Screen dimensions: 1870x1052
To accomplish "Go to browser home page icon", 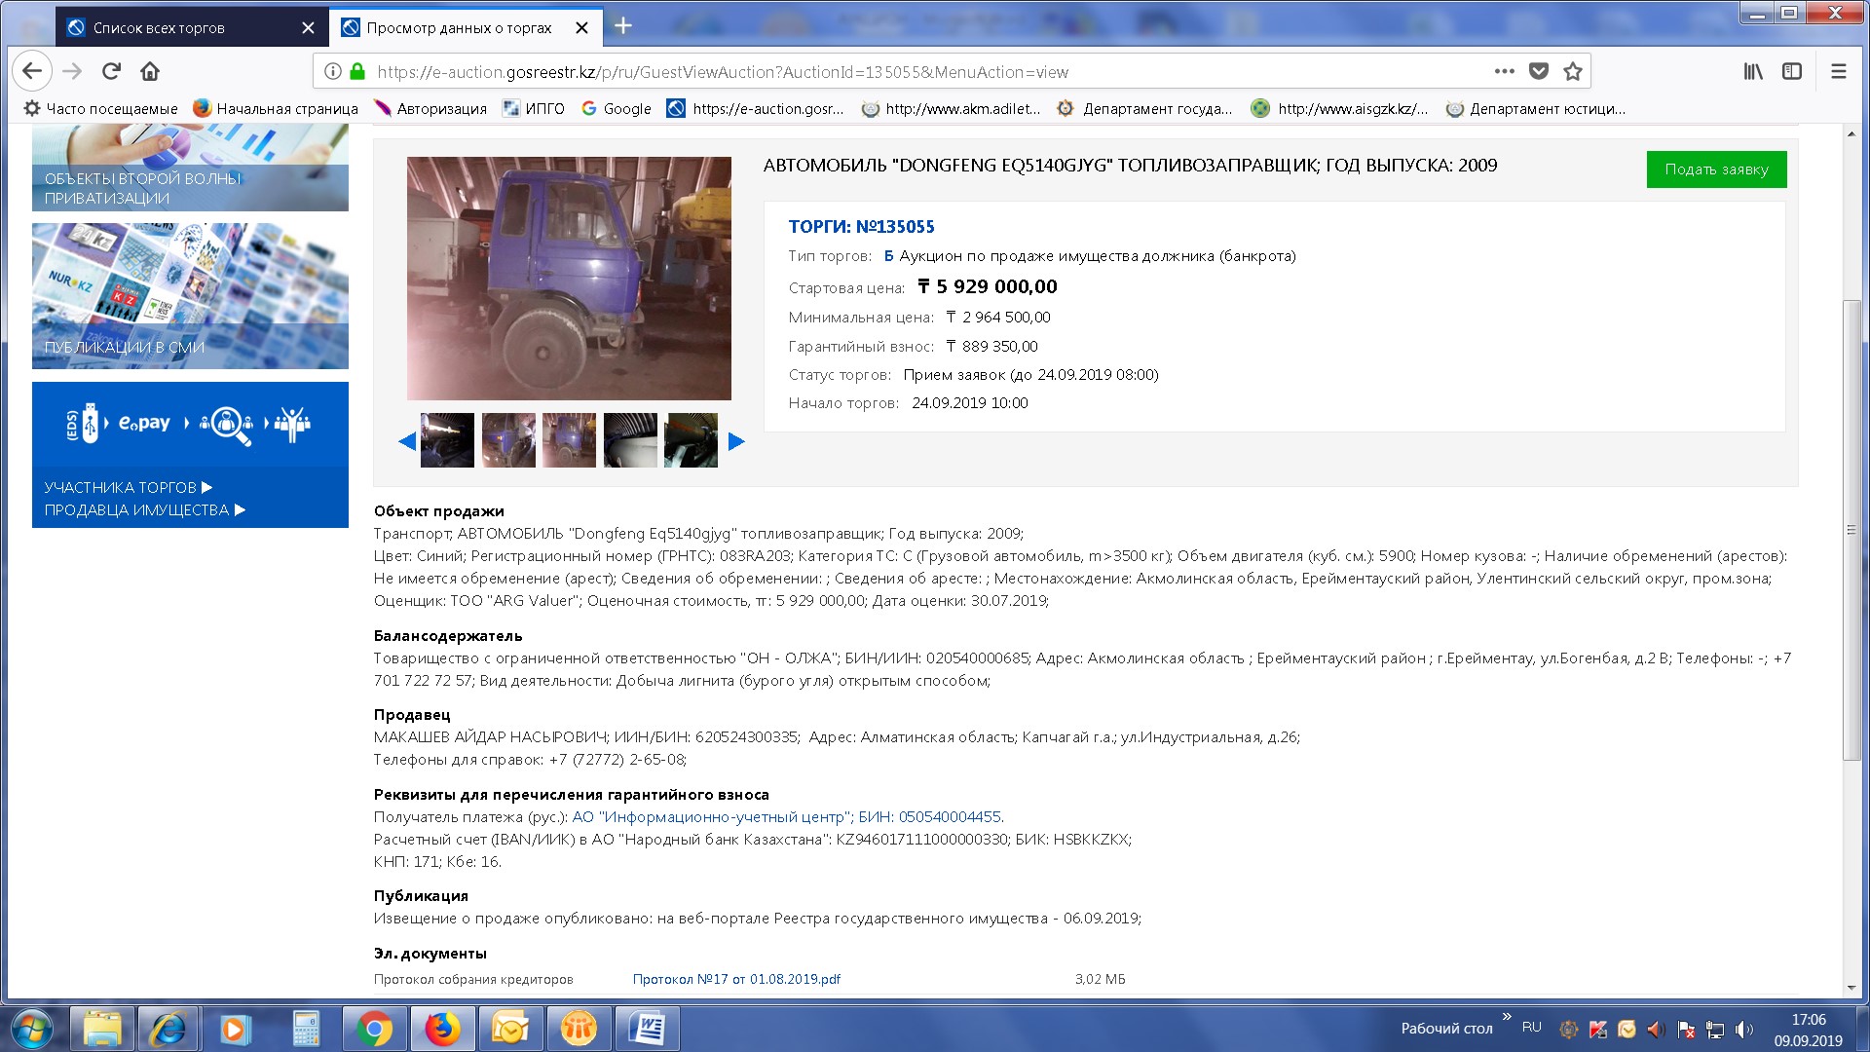I will [150, 71].
